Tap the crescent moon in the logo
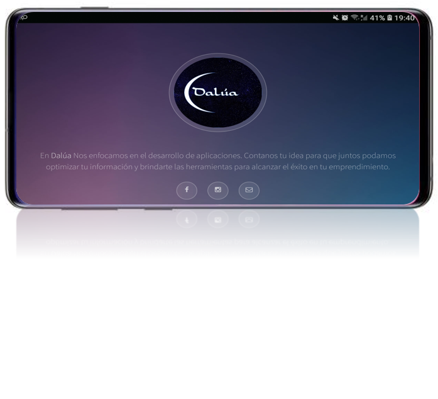 pos(190,93)
